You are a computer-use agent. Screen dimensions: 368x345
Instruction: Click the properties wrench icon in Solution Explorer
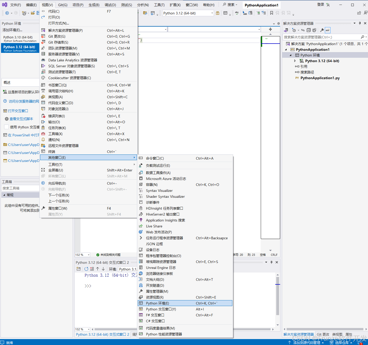[x=322, y=30]
